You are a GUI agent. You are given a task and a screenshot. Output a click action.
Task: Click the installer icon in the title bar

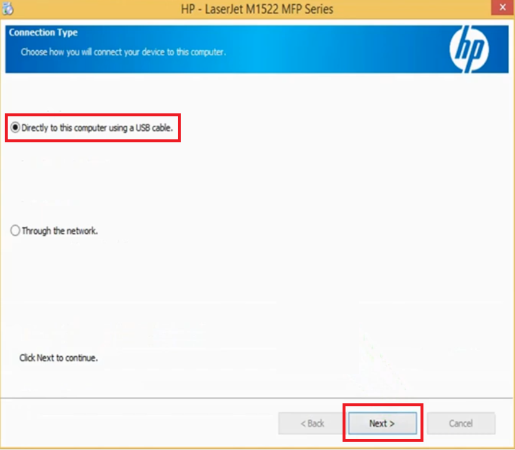8,8
